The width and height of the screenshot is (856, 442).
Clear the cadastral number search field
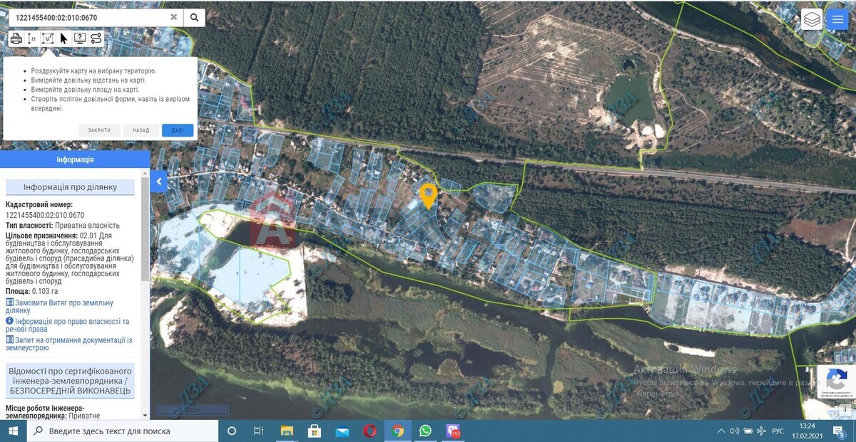[173, 17]
